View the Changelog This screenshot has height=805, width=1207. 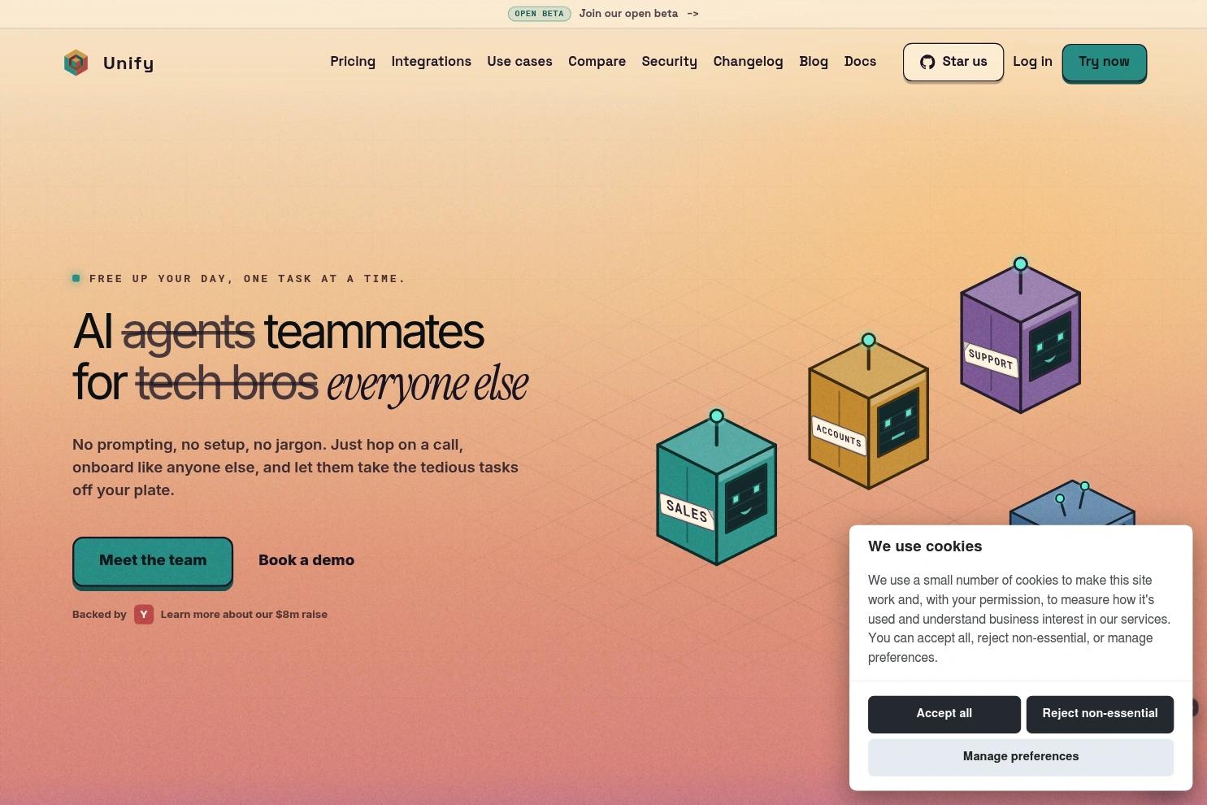click(x=748, y=62)
